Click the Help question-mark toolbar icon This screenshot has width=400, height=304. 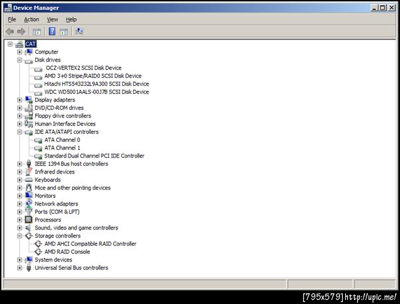click(52, 31)
